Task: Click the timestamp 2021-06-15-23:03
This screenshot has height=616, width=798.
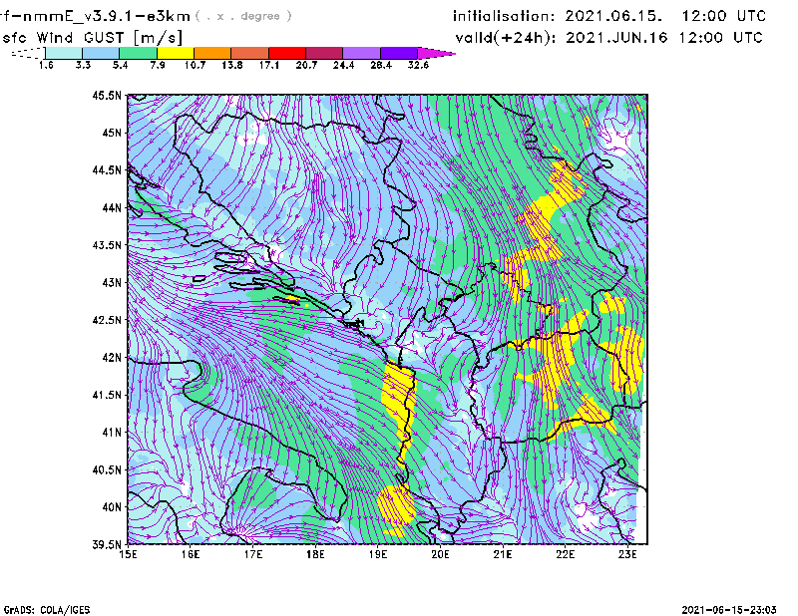Action: tap(729, 610)
